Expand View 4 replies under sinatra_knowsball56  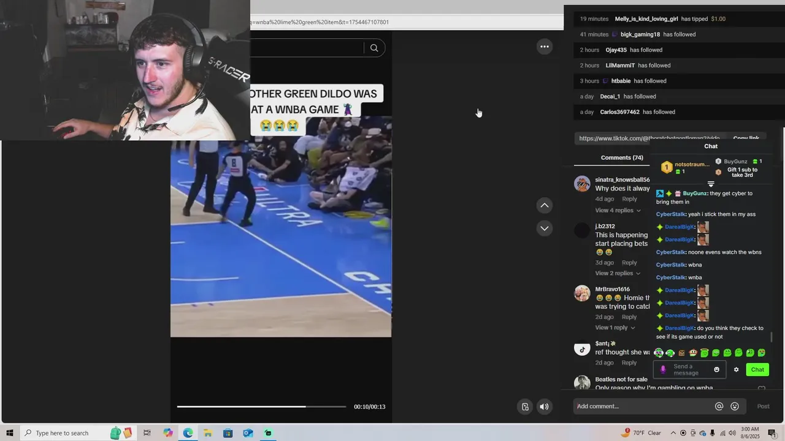click(x=618, y=210)
